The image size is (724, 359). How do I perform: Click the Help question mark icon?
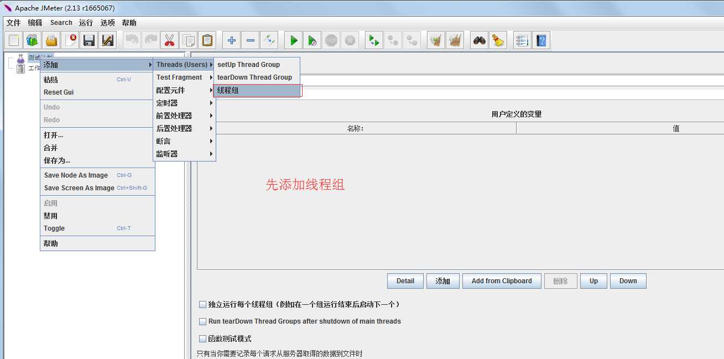(x=541, y=40)
